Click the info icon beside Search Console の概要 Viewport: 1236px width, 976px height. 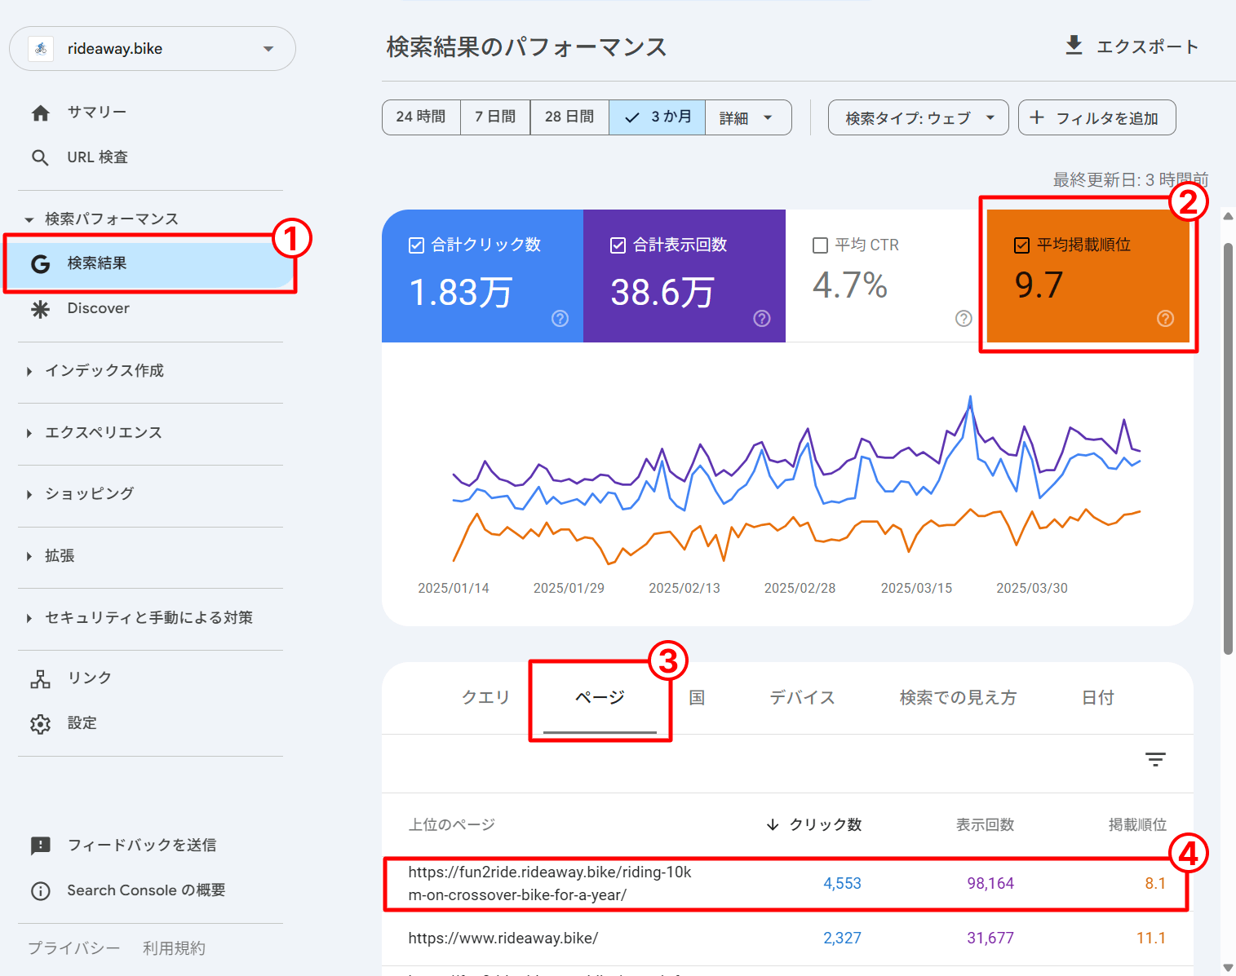[40, 890]
